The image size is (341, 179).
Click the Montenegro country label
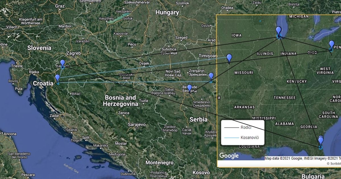pyautogui.click(x=159, y=163)
